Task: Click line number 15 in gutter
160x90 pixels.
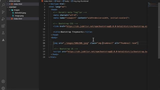Action: 44,43
